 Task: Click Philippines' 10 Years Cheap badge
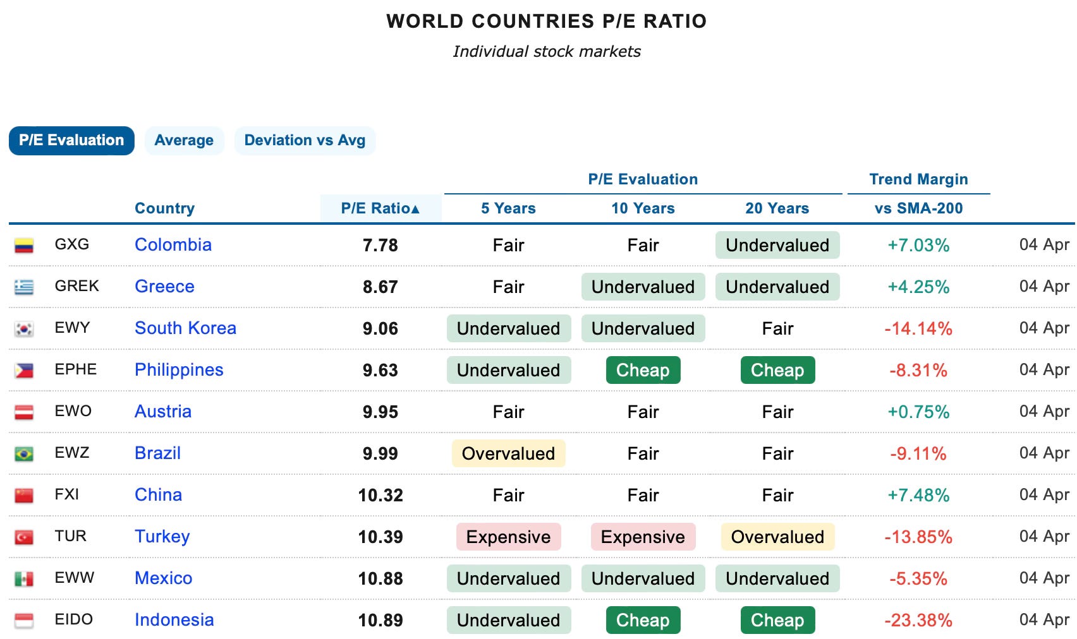pyautogui.click(x=643, y=370)
